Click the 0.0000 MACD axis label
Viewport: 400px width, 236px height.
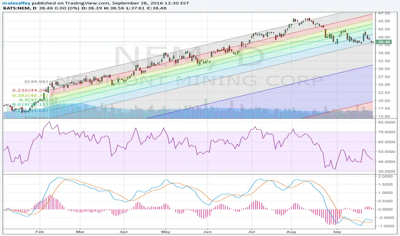pyautogui.click(x=386, y=209)
